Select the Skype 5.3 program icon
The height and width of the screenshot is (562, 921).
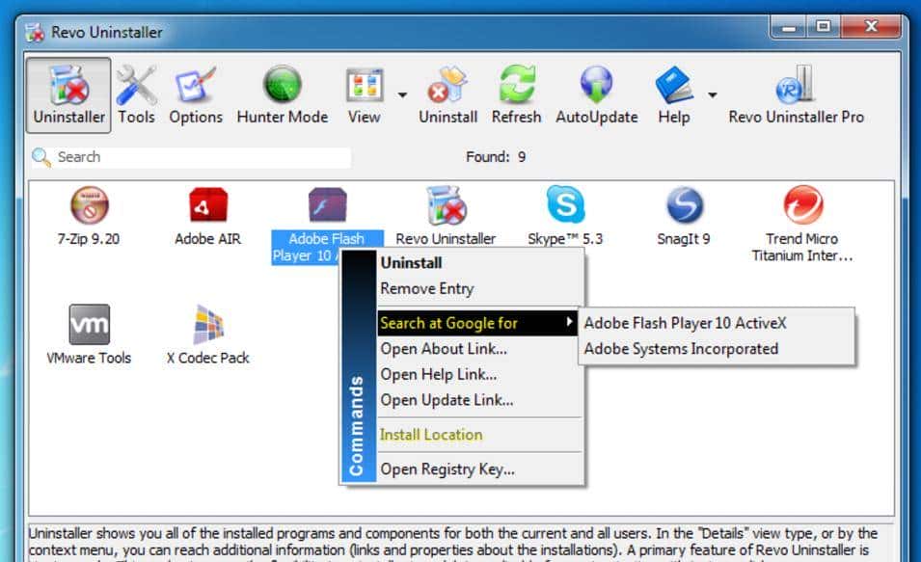click(x=565, y=204)
